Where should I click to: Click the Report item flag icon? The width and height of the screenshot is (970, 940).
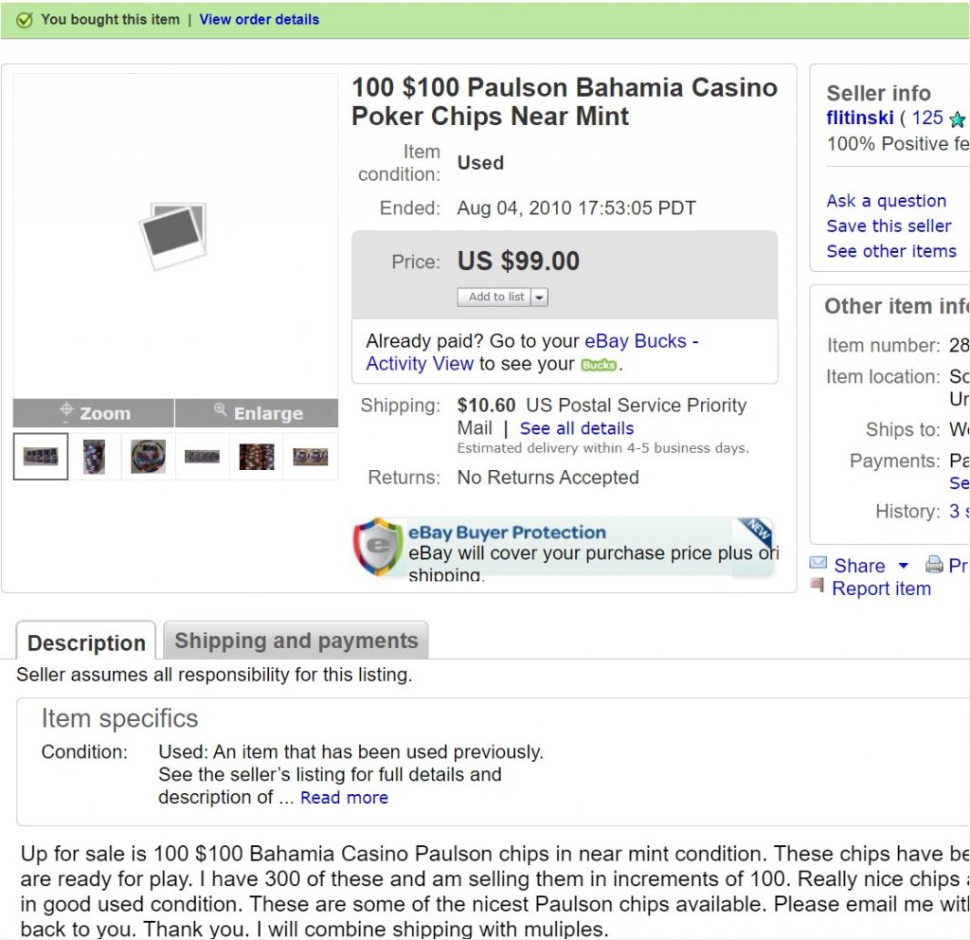click(x=817, y=584)
